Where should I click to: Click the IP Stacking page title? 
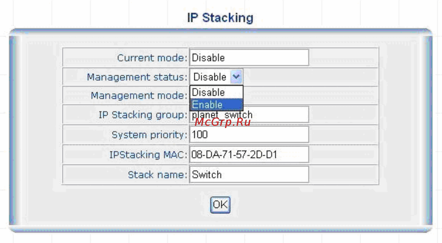click(220, 18)
